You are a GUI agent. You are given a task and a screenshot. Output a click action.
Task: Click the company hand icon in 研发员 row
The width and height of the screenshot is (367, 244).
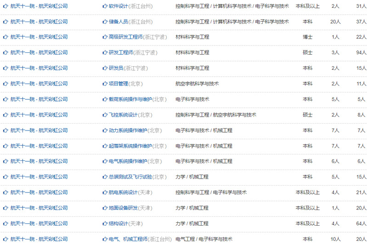[x=6, y=68]
